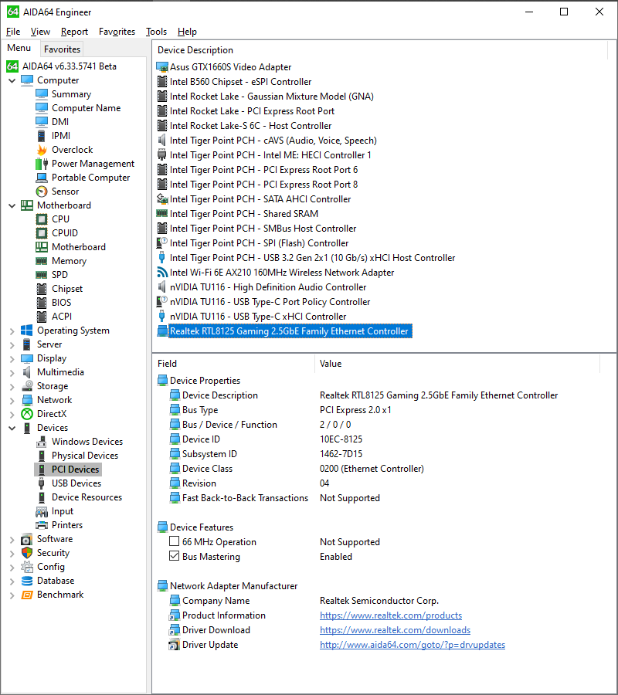Expand the Server tree node
The image size is (618, 695).
coord(12,345)
